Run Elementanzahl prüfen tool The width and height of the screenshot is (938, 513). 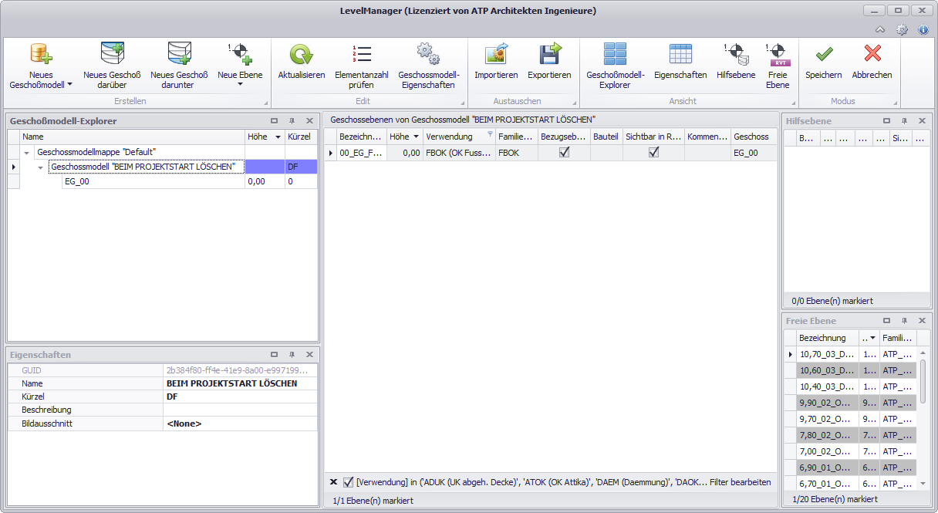[x=361, y=54]
